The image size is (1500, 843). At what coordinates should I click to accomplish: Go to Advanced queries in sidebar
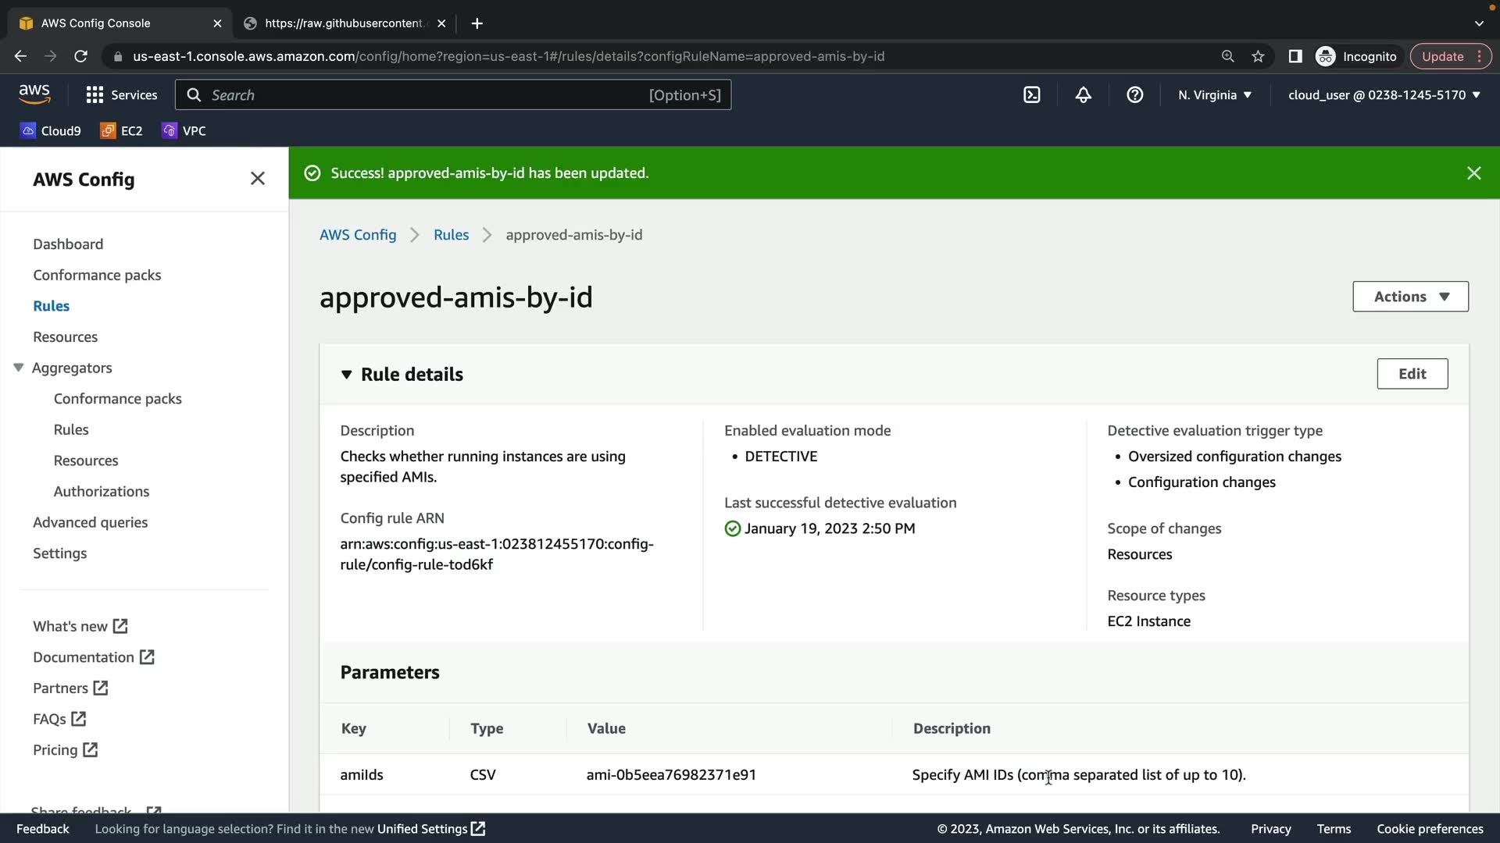(x=90, y=522)
